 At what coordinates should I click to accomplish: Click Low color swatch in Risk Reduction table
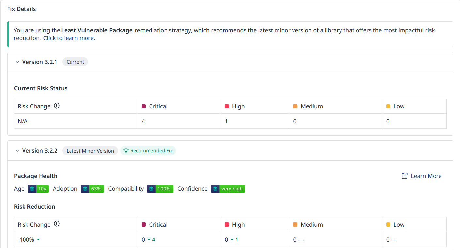point(388,225)
